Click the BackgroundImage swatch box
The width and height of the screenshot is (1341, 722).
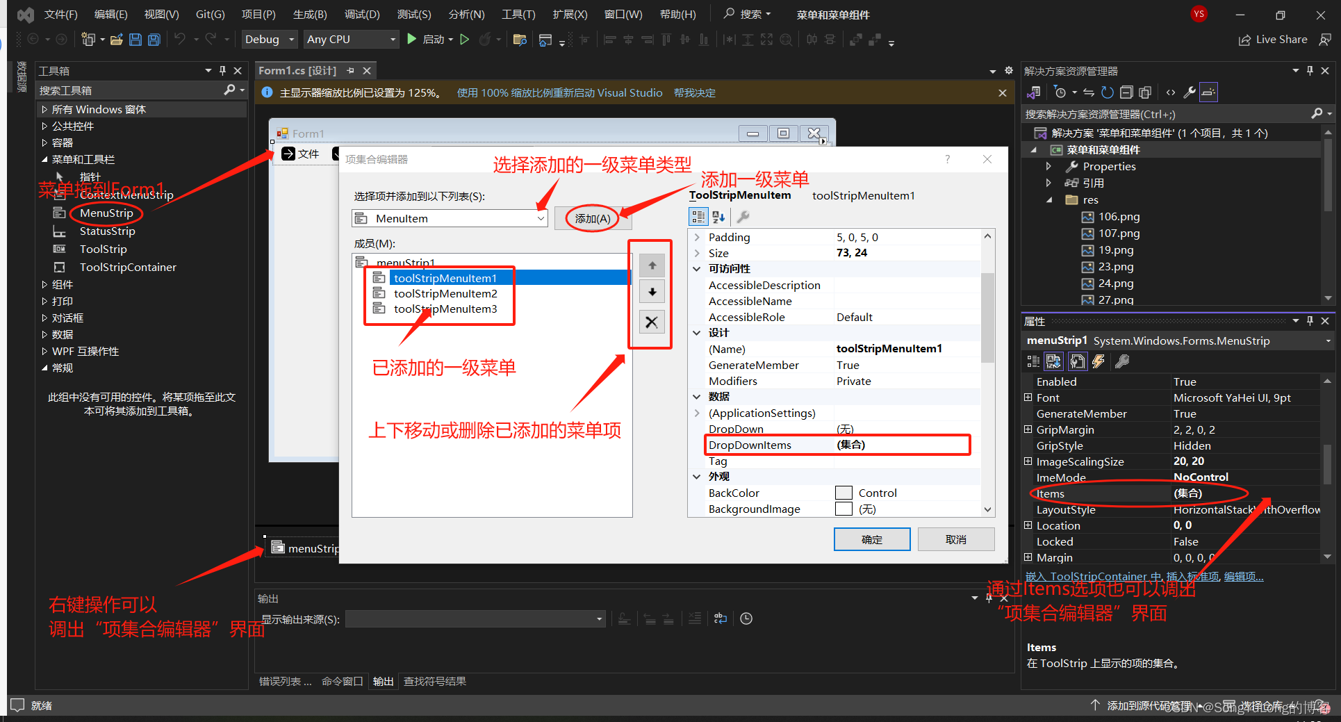tap(844, 509)
